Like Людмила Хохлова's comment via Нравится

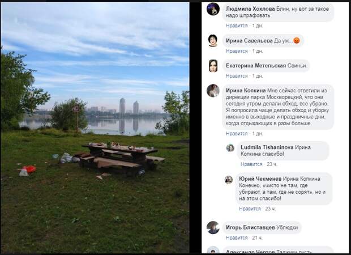coord(237,25)
